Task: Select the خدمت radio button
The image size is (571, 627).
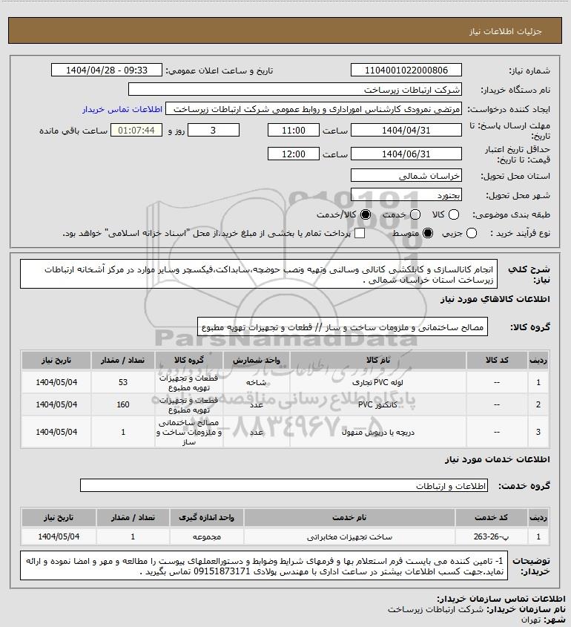Action: coord(415,214)
